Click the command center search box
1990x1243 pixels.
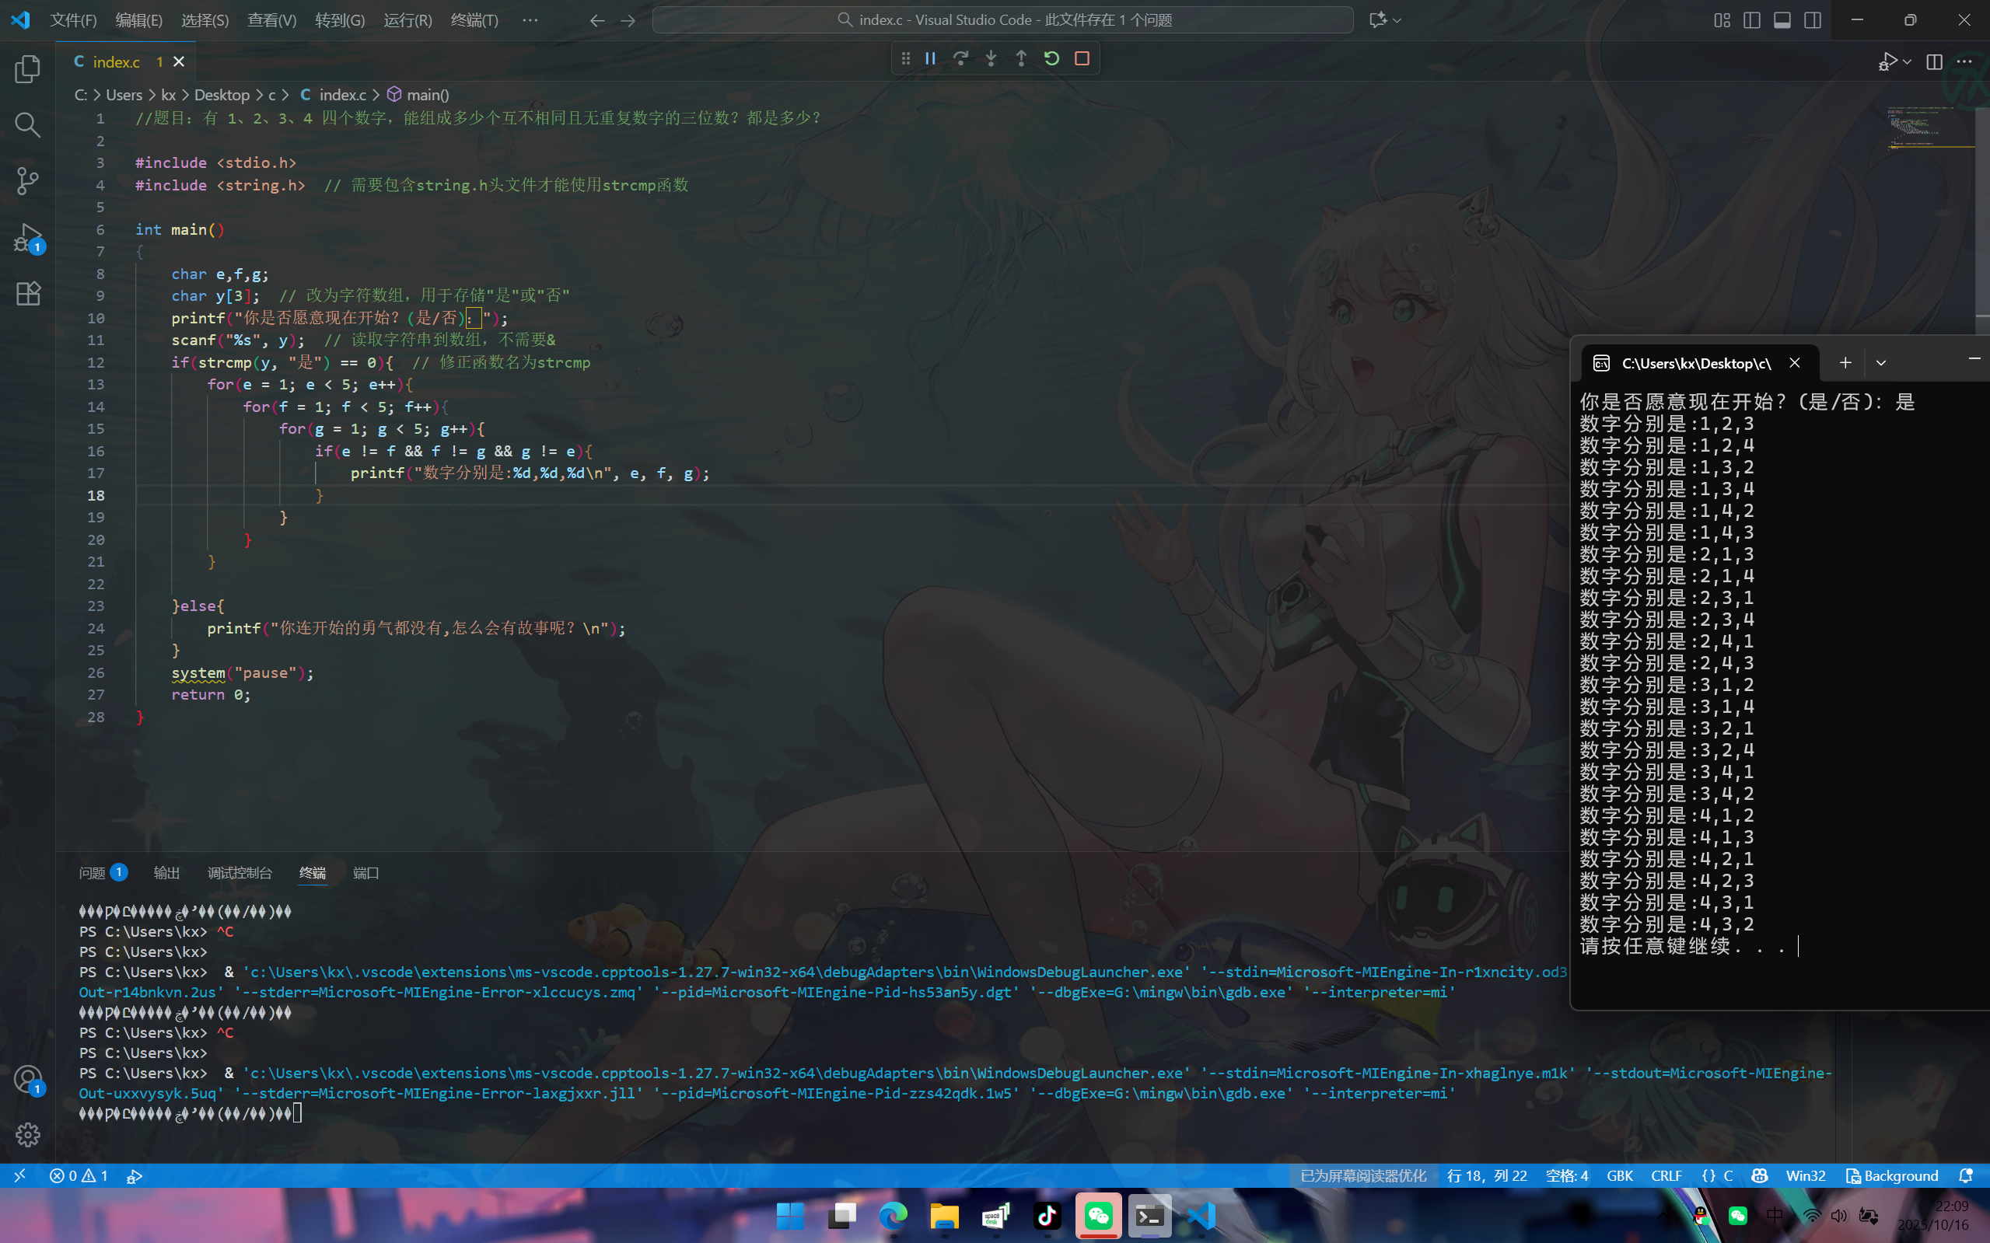click(1002, 19)
